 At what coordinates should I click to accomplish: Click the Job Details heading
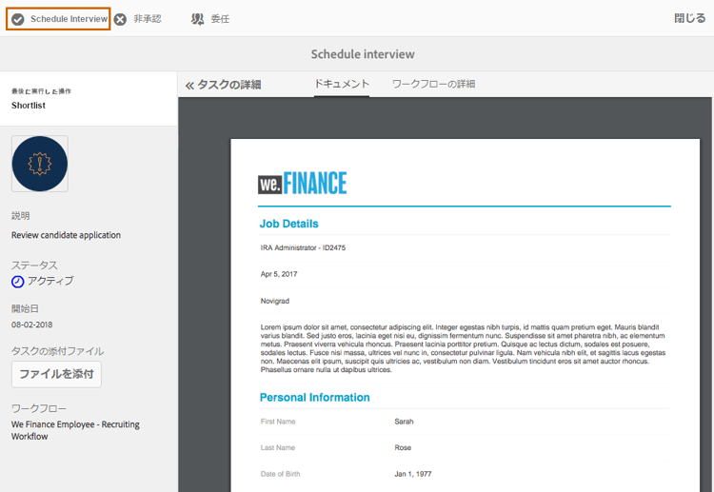[288, 224]
